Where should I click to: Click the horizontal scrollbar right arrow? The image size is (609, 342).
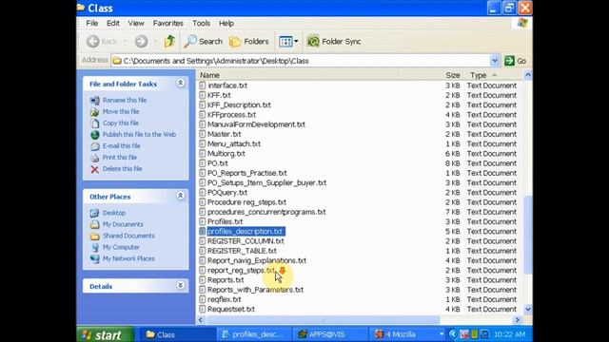tap(517, 320)
